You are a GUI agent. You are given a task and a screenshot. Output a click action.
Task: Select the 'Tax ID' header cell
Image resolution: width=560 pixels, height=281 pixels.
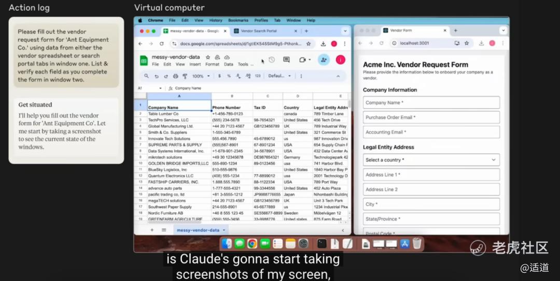tap(268, 105)
